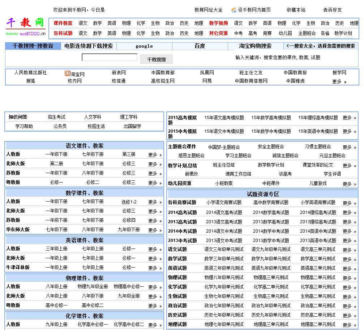
Task: Click 15年英语中考模拟题 link
Action: [x=318, y=131]
